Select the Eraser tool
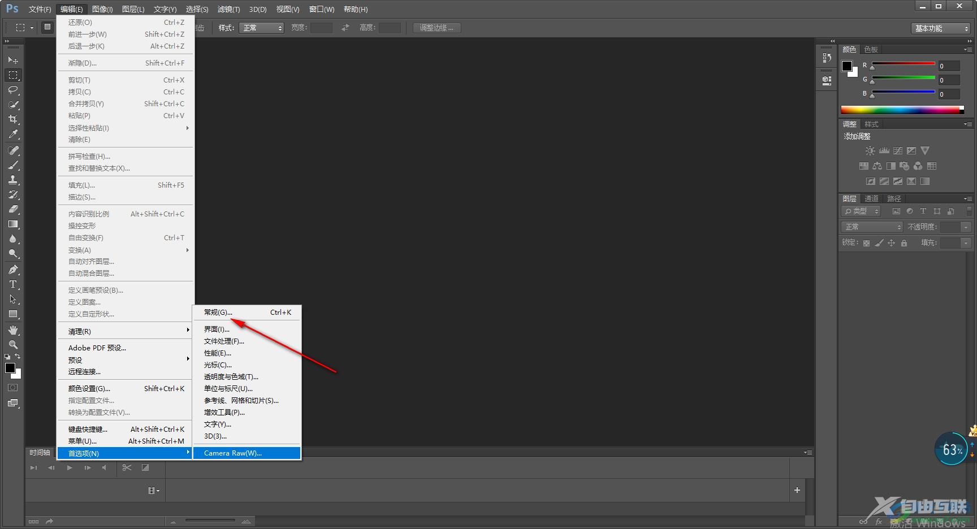The width and height of the screenshot is (977, 529). [13, 209]
